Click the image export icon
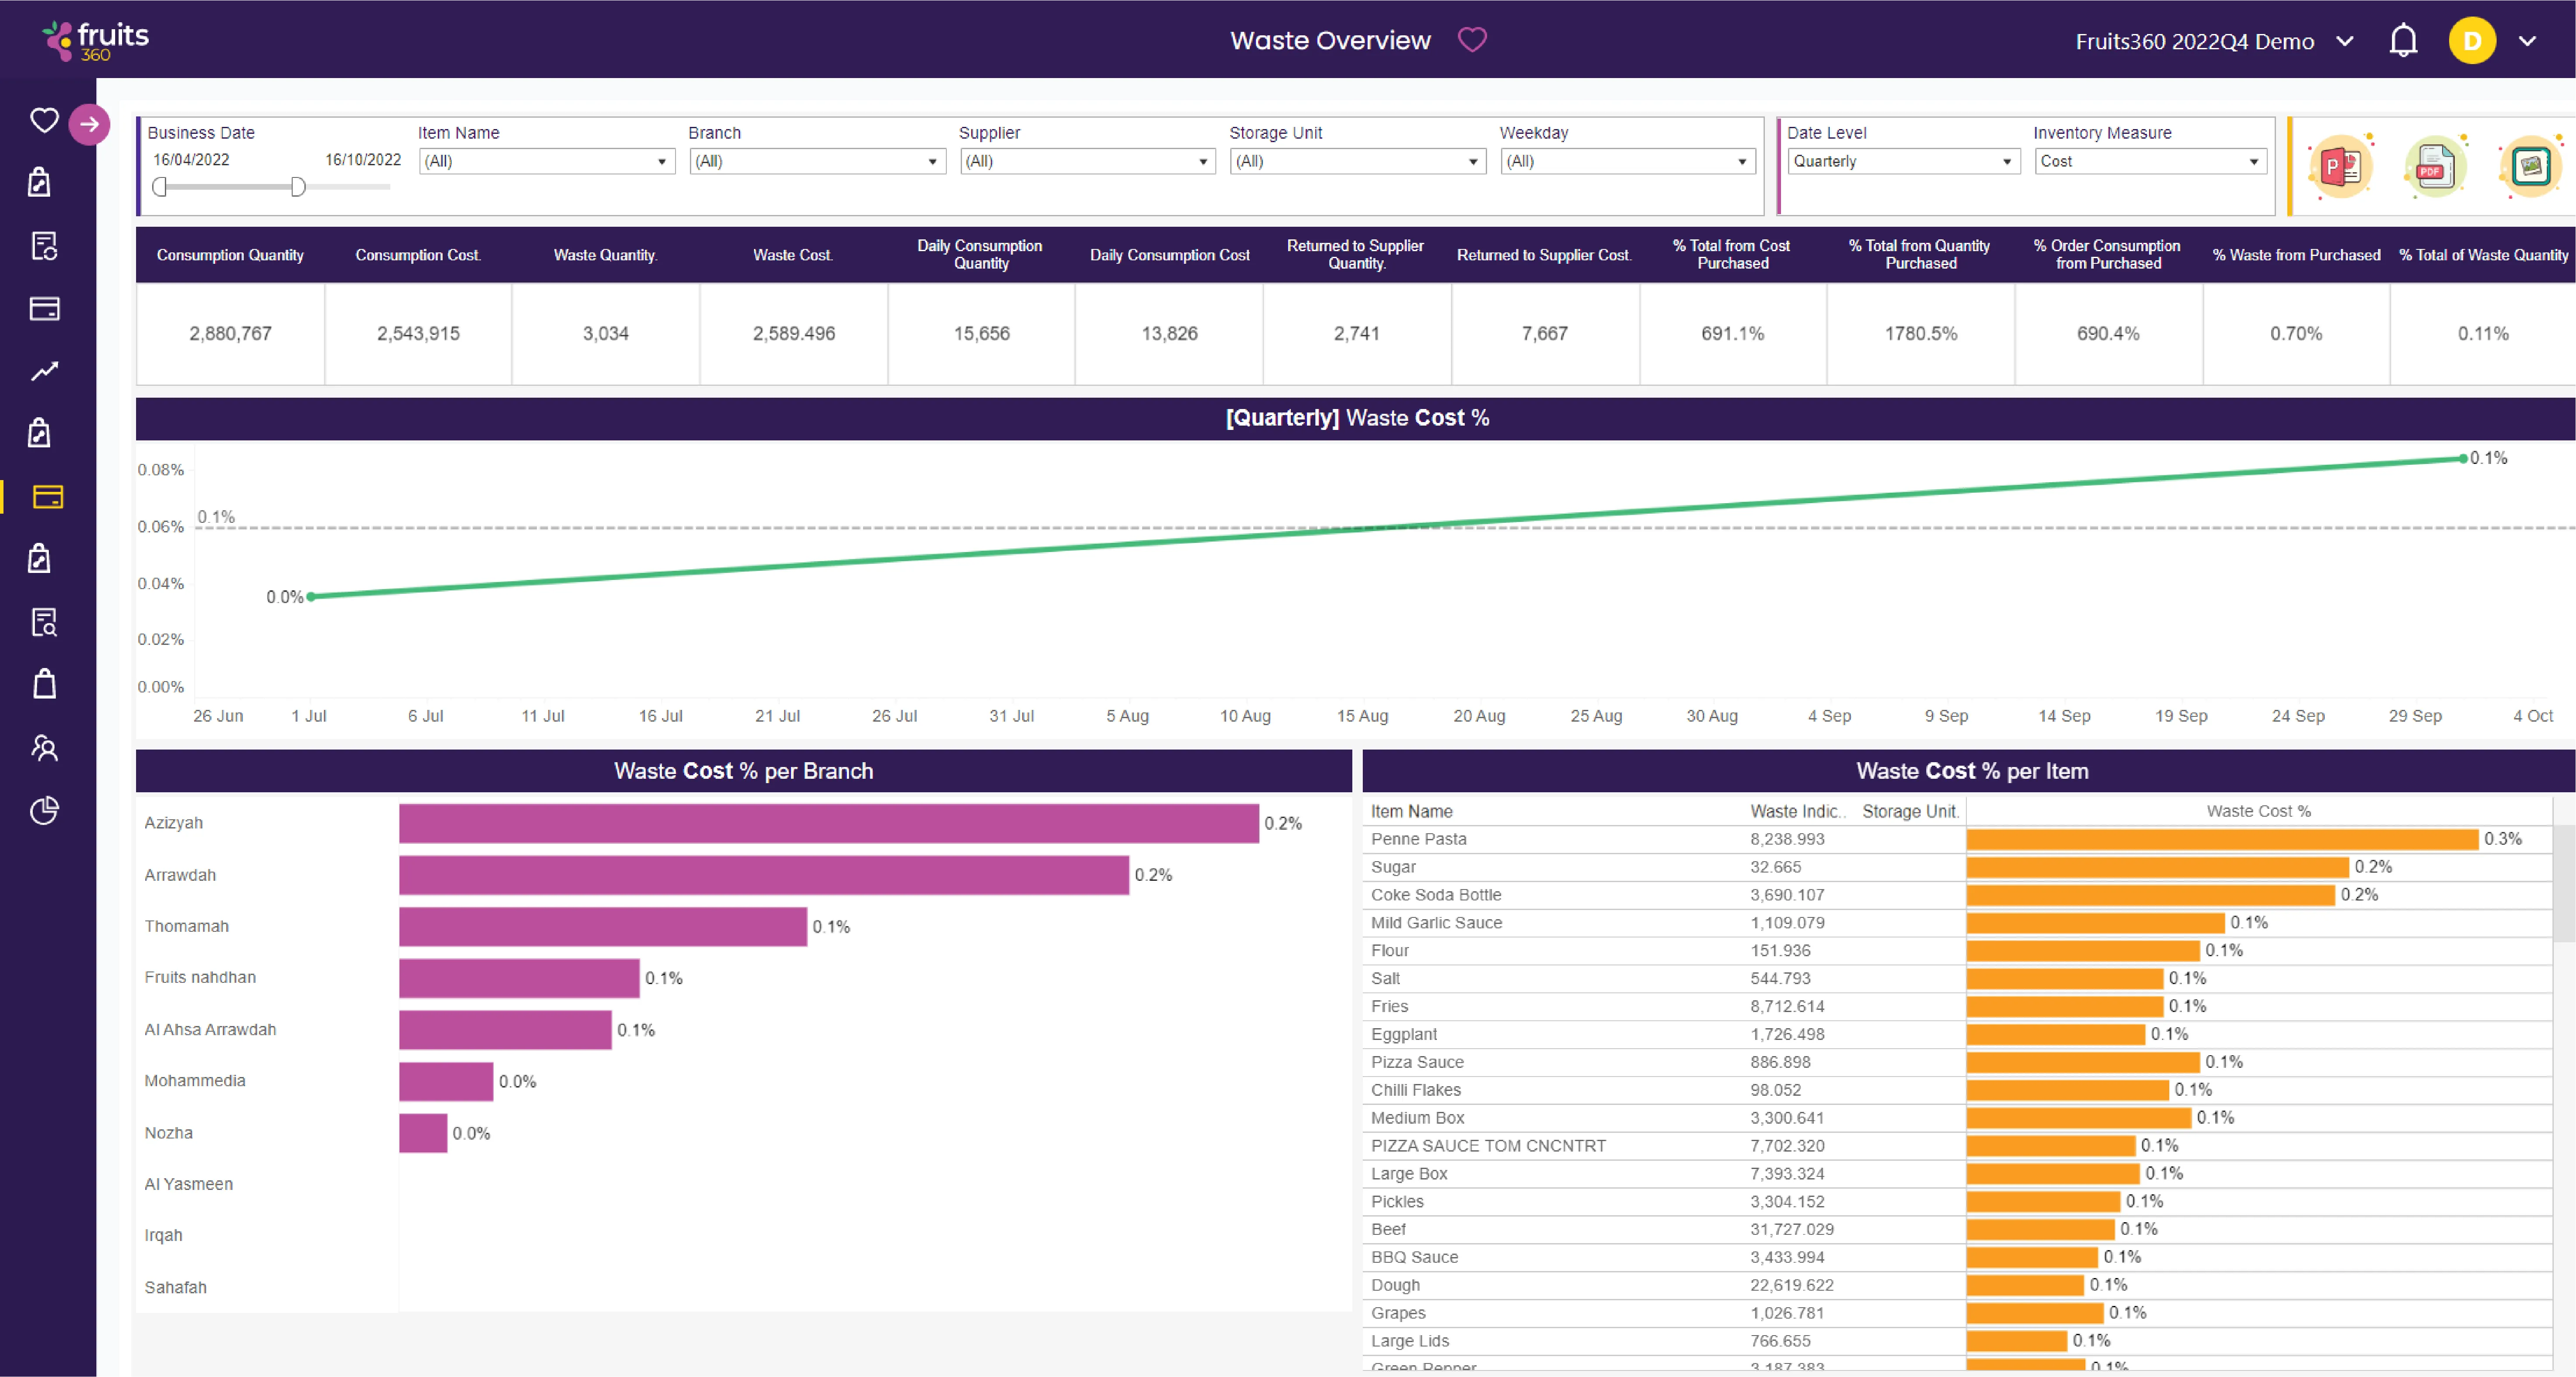2576x1377 pixels. click(x=2530, y=166)
